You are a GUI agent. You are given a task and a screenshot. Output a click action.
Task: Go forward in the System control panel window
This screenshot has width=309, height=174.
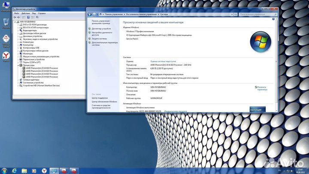(x=94, y=14)
